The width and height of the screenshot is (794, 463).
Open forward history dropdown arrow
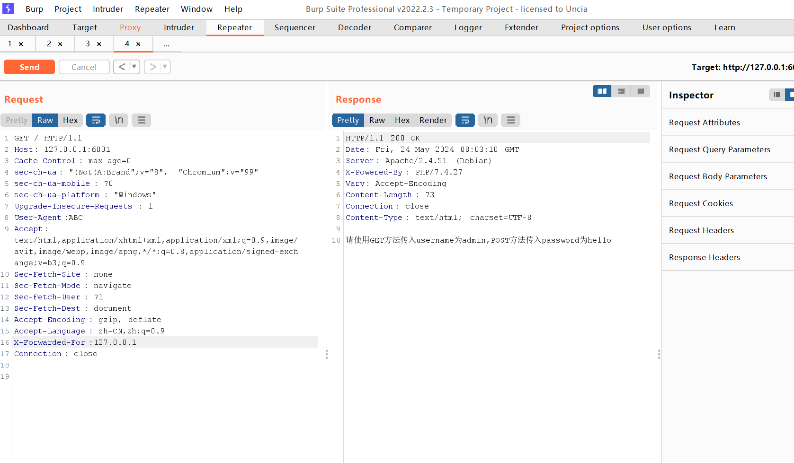165,67
